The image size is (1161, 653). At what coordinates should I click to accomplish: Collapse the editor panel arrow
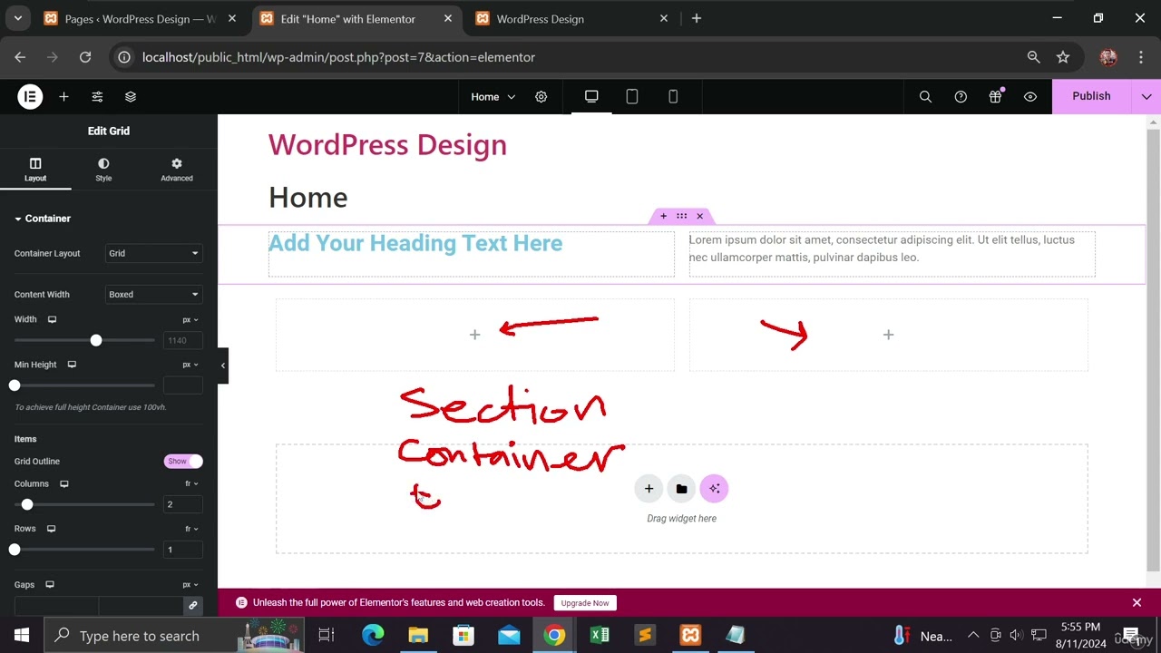click(223, 365)
